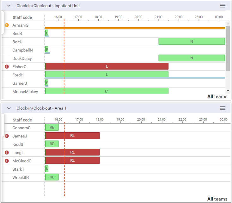Screen dimensions: 232x203
Task: Select BoltU's green N shift bar
Action: pos(192,42)
